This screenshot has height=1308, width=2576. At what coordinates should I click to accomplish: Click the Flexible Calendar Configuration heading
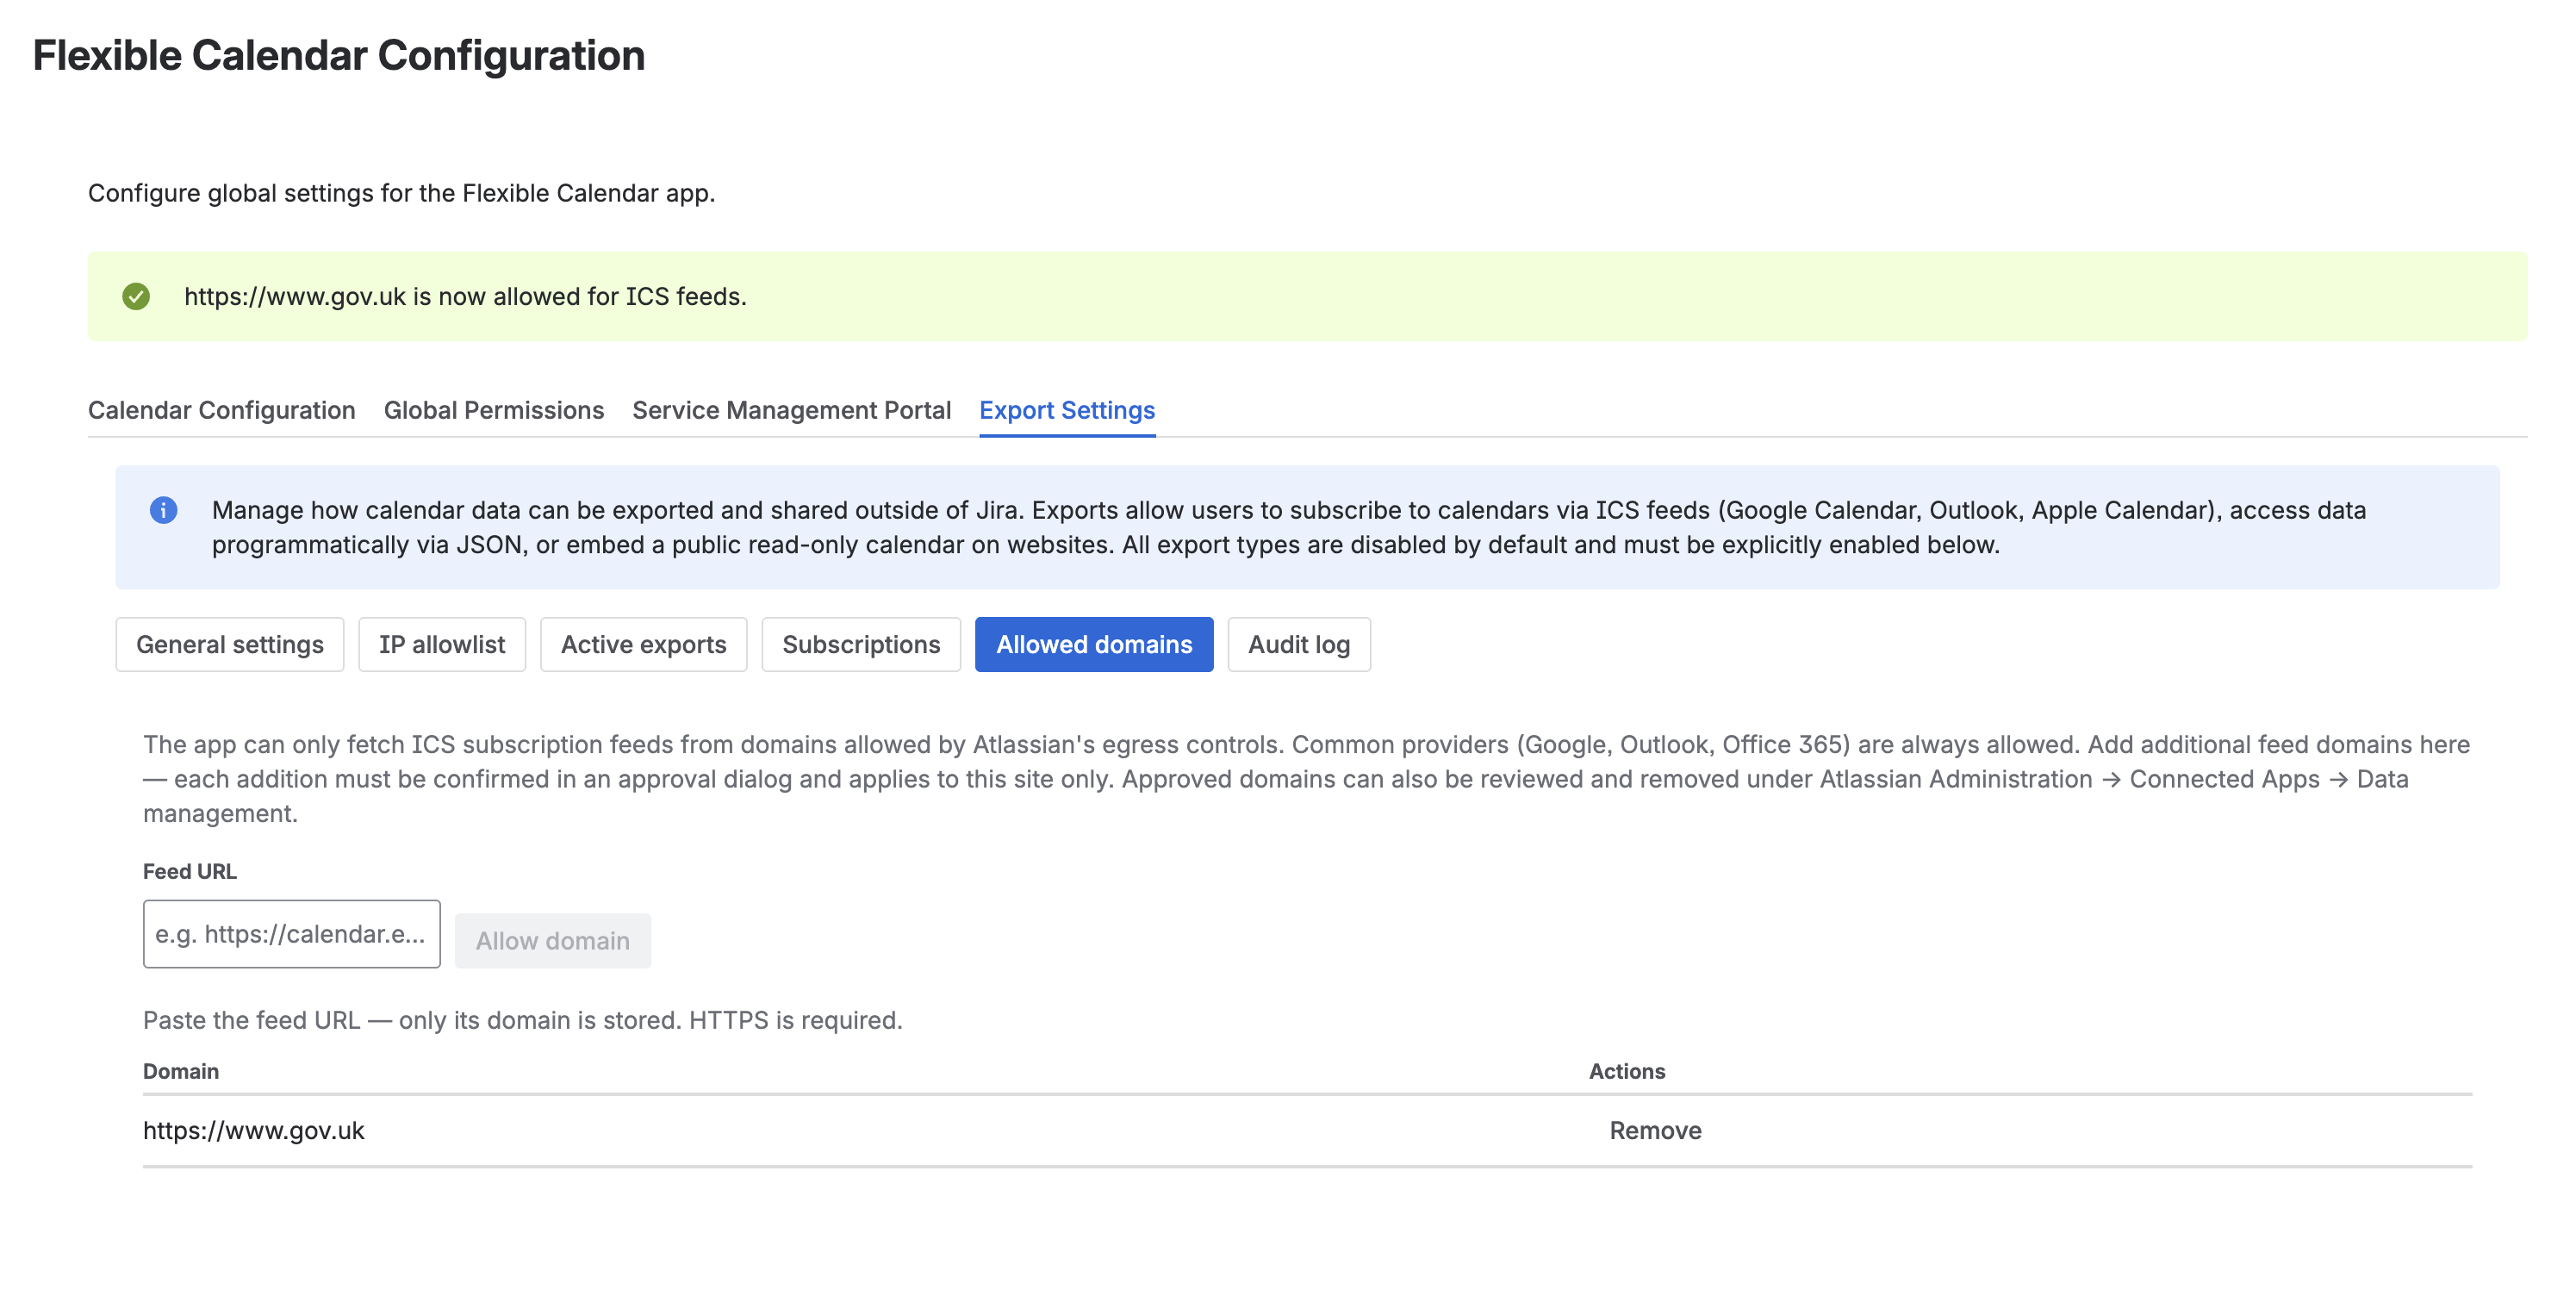pos(339,55)
